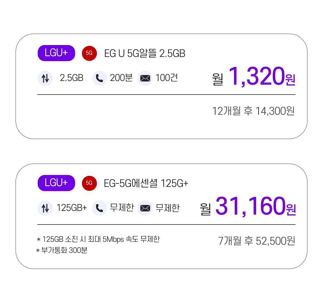
Task: Click the 200분 call minutes text
Action: point(121,78)
